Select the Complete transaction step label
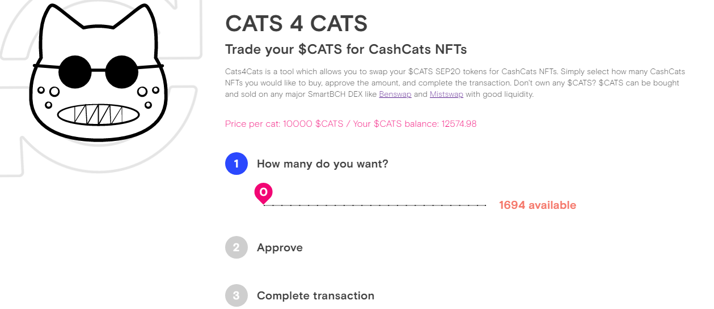714x309 pixels. [315, 295]
